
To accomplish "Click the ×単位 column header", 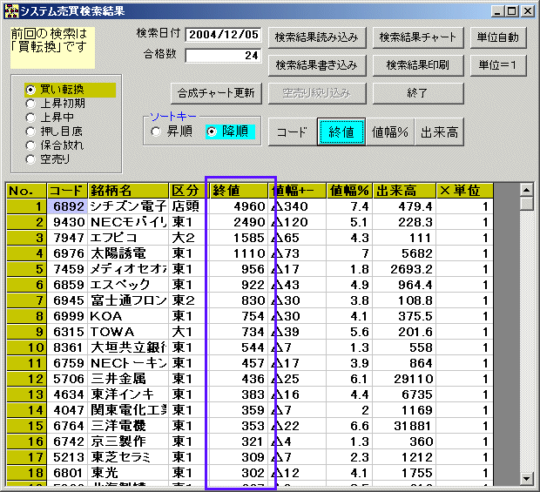I will click(464, 191).
